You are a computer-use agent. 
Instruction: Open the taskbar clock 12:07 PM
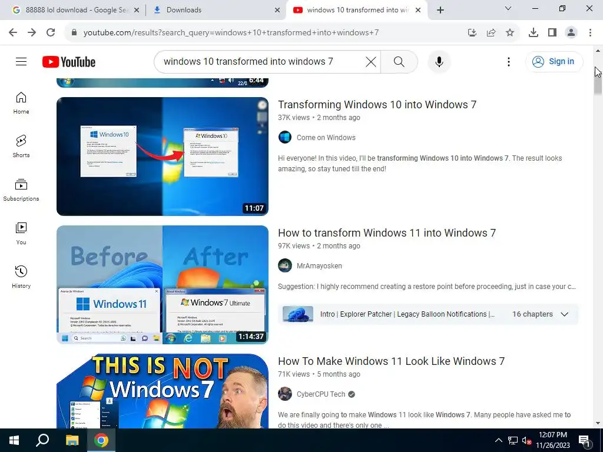pyautogui.click(x=552, y=440)
